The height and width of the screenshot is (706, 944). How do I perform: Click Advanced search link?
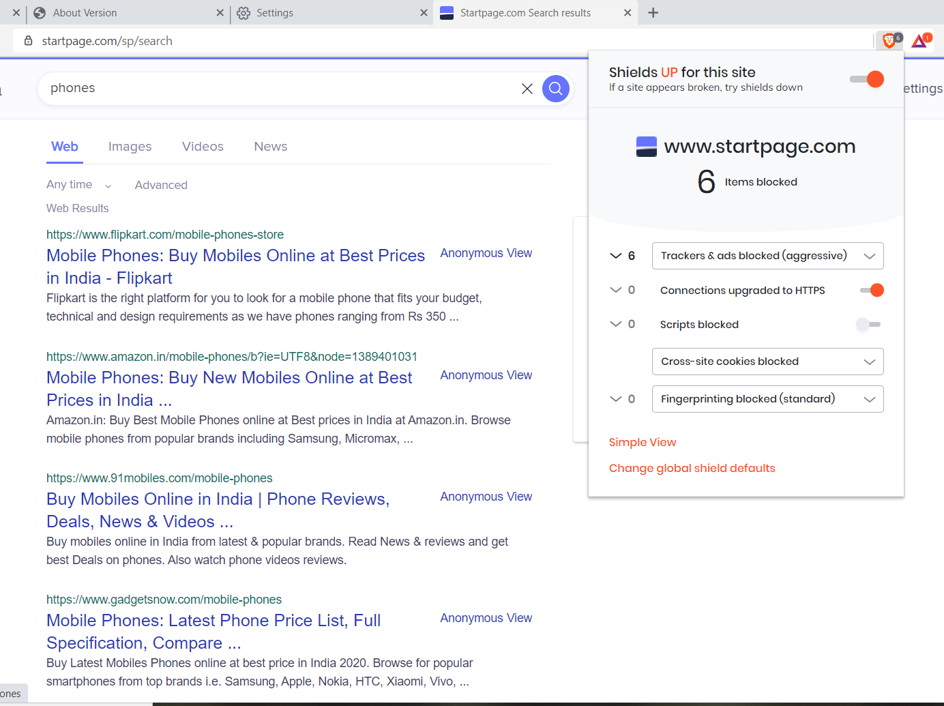pyautogui.click(x=161, y=185)
